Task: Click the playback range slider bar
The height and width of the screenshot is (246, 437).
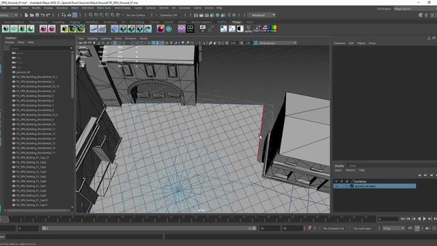Action: pyautogui.click(x=149, y=228)
